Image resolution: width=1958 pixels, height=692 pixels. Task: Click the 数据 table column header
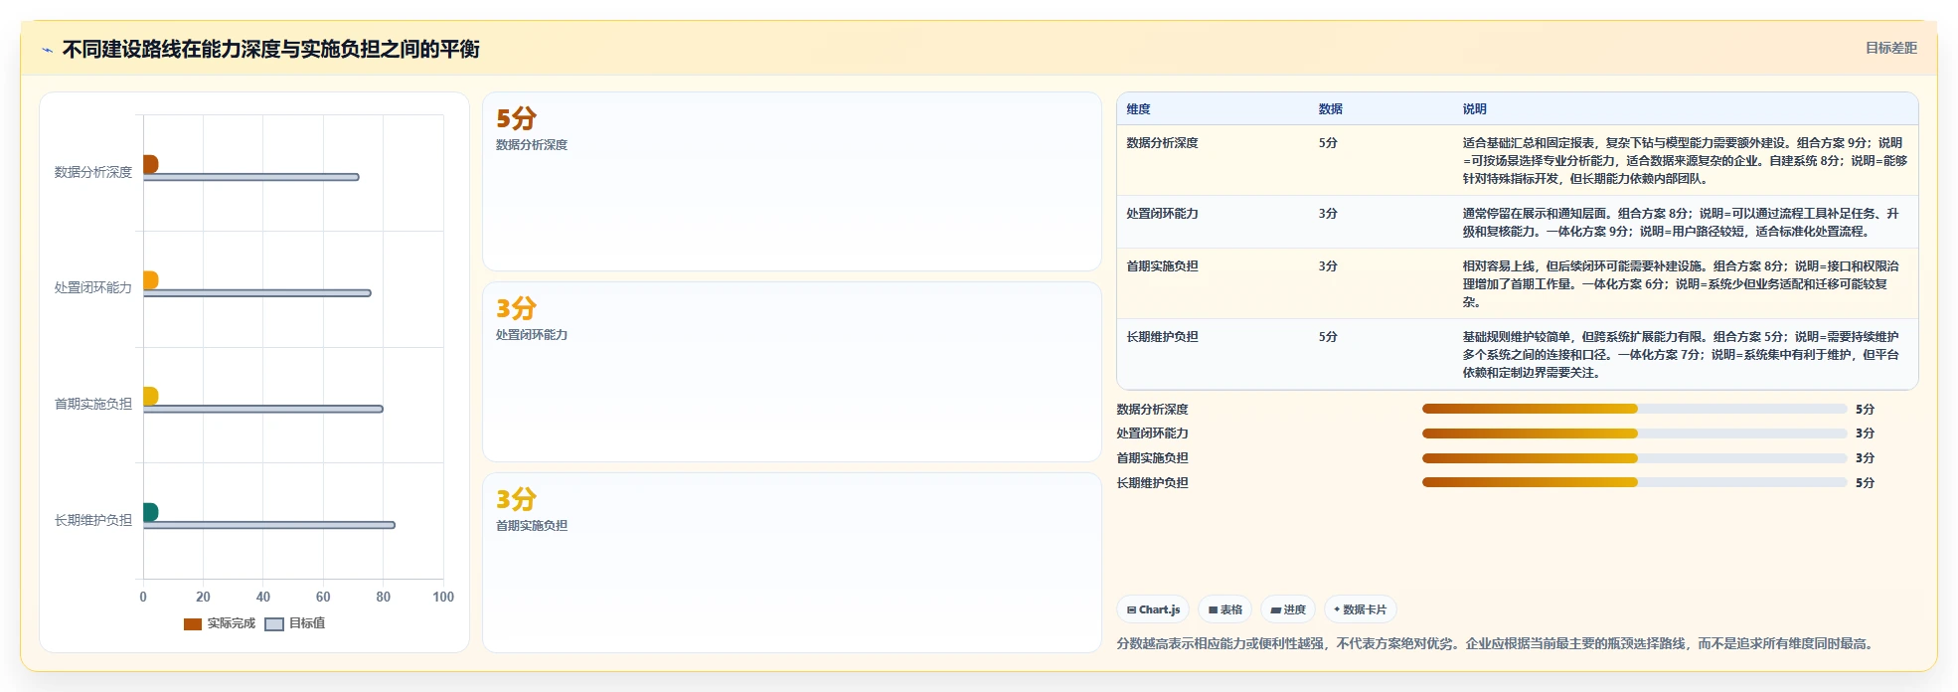(x=1330, y=109)
